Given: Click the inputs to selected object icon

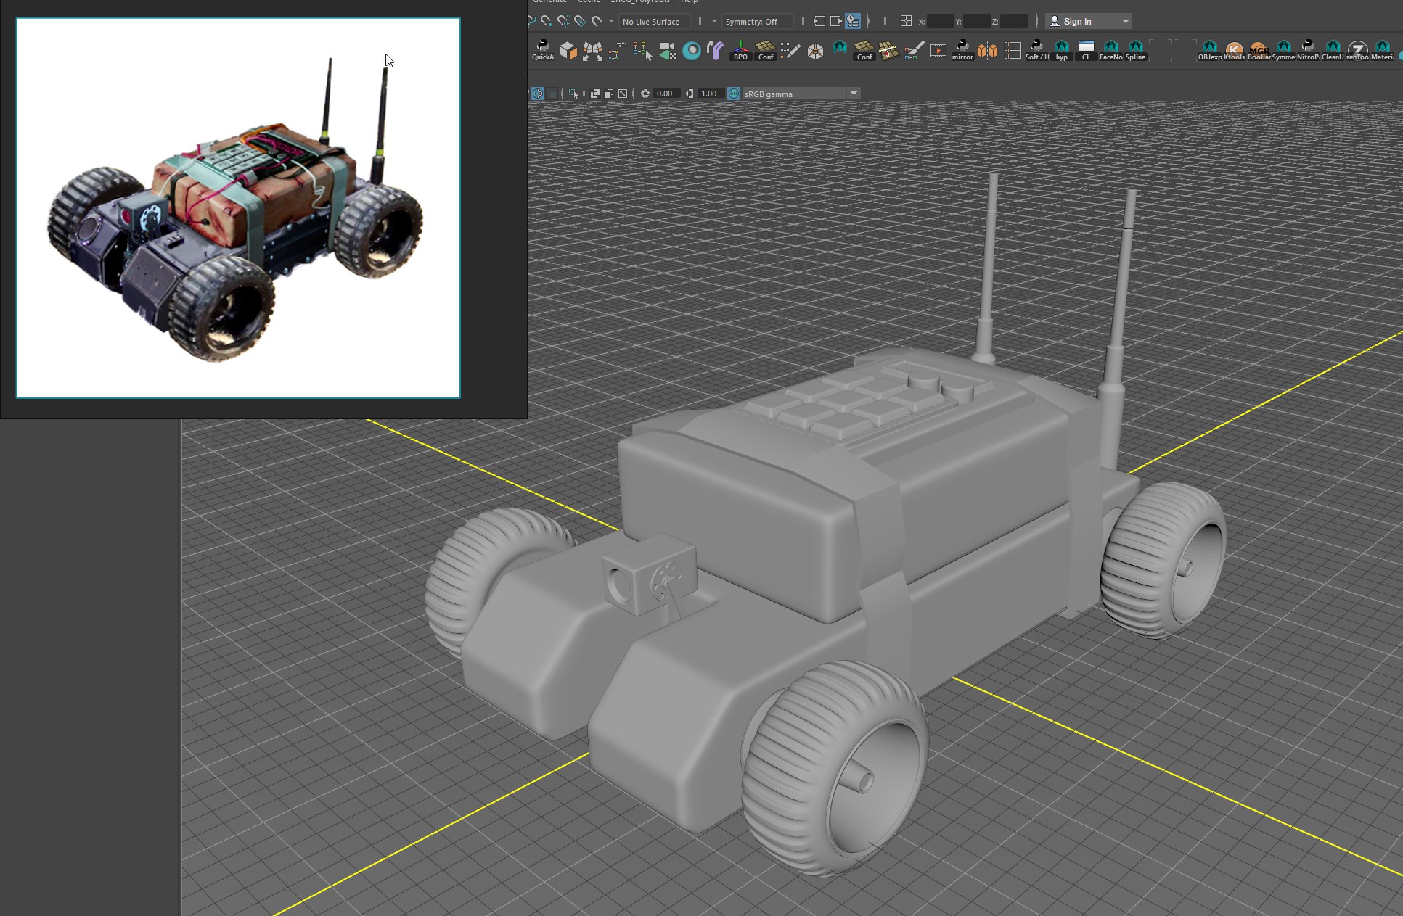Looking at the screenshot, I should point(819,21).
